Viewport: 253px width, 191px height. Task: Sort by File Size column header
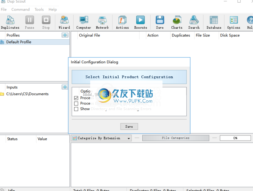point(206,35)
